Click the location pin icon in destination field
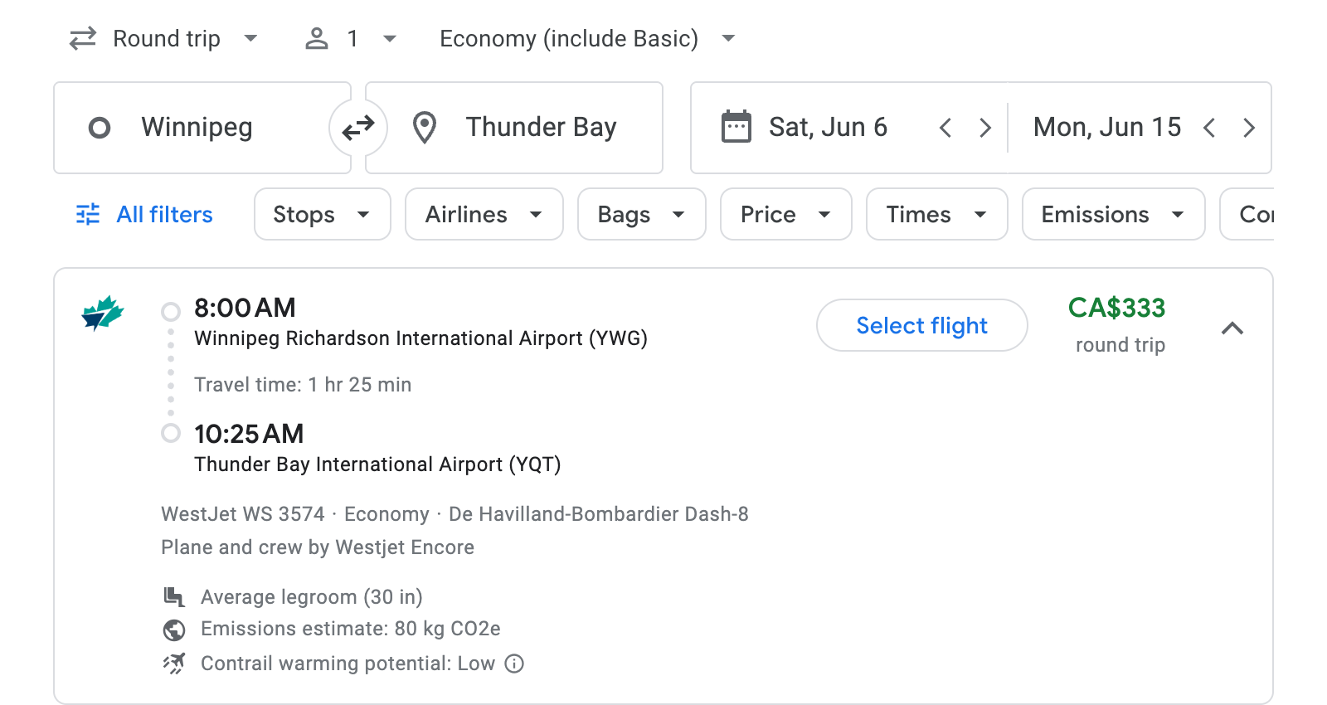Screen dimensions: 1327x705 425,127
